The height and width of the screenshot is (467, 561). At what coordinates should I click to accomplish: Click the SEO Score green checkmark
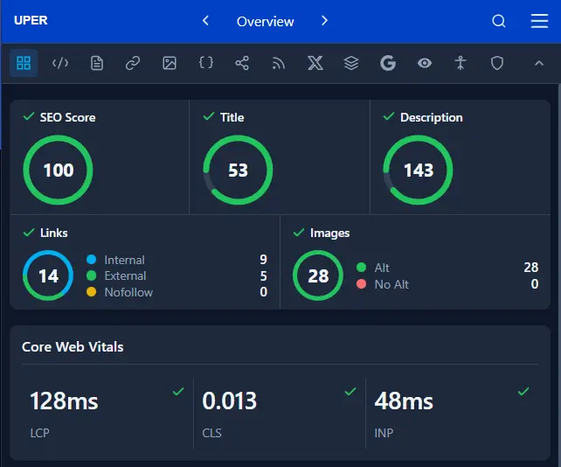tap(29, 116)
